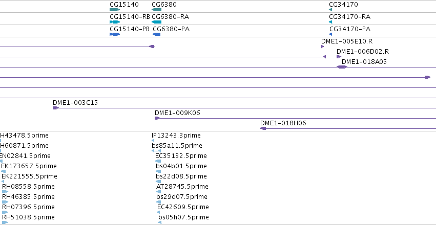Select the CG6380-PA protein glyph
The image size is (436, 225).
click(x=157, y=34)
